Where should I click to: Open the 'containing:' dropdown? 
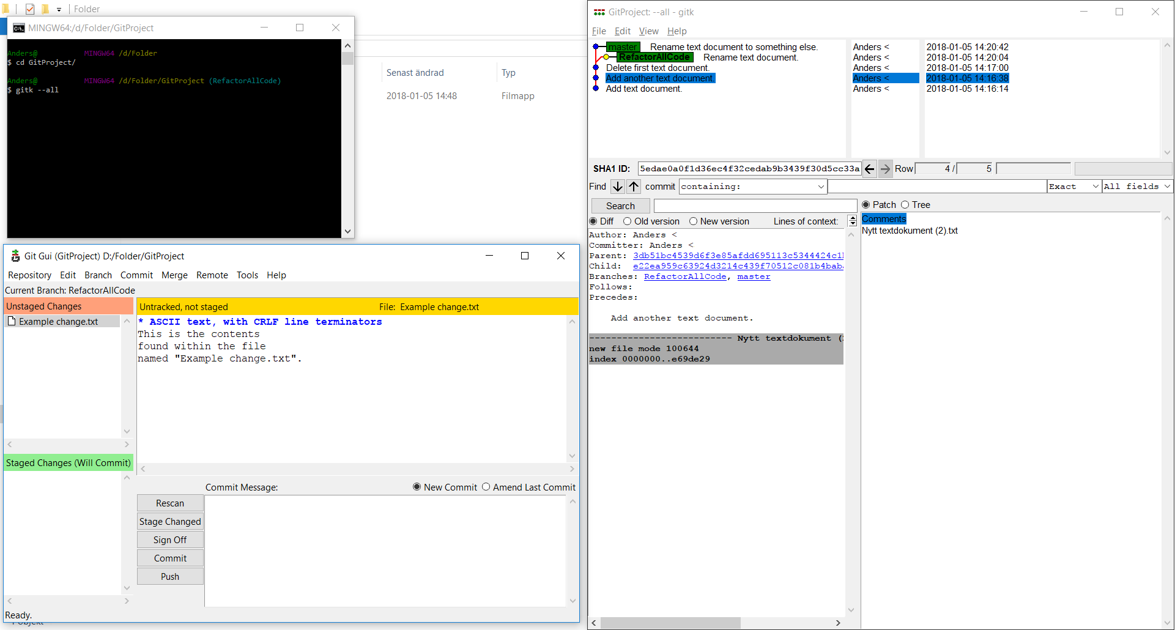[x=820, y=187]
